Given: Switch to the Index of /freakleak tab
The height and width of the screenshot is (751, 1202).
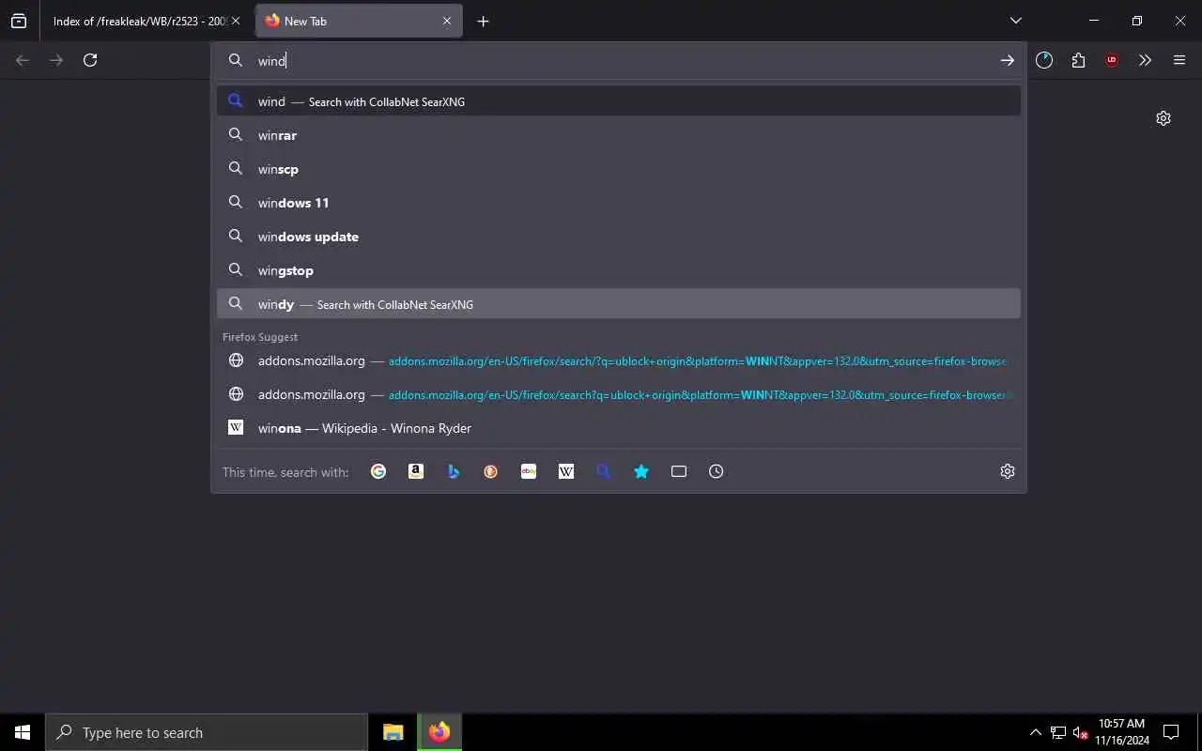Looking at the screenshot, I should [146, 21].
